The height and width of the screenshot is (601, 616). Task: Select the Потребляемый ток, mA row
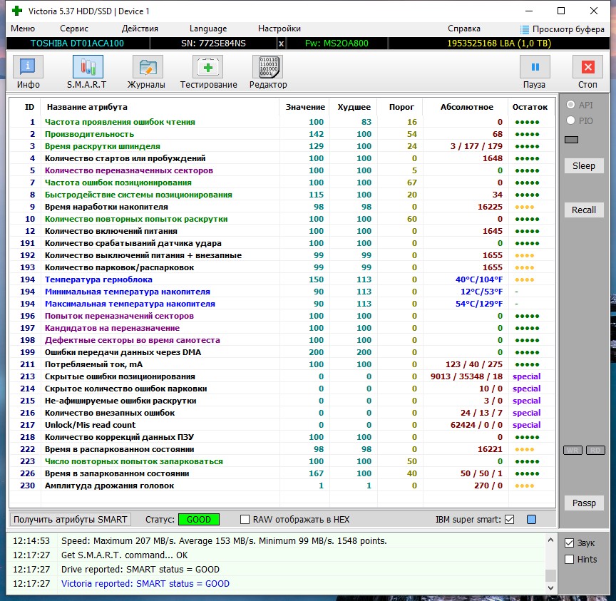pos(282,364)
